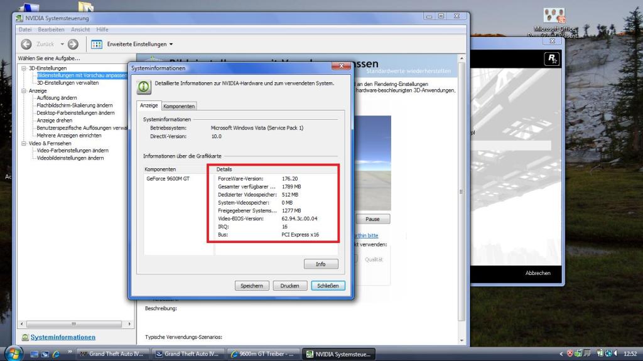Viewport: 643px width, 361px height.
Task: Select Video-Farbeinstellungen ändern
Action: [73, 151]
